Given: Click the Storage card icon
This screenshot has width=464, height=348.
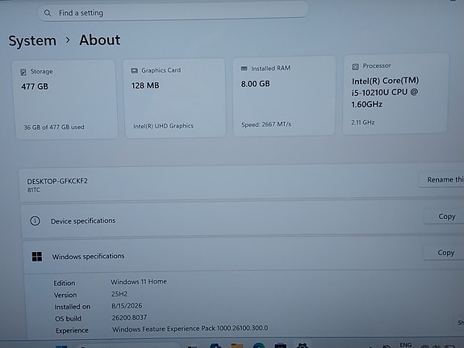Looking at the screenshot, I should pyautogui.click(x=23, y=72).
